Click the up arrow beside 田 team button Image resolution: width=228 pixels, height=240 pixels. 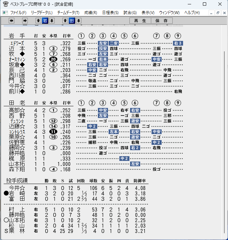[65, 21]
